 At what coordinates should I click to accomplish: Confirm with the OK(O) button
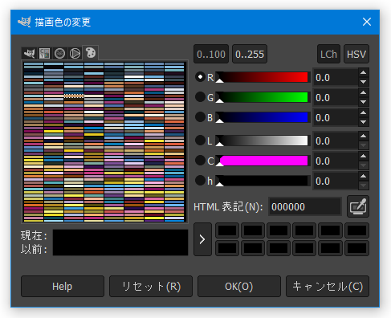click(239, 287)
